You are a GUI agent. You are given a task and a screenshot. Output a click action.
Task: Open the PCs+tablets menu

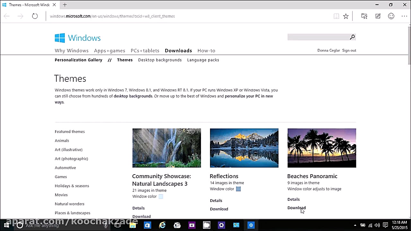(145, 51)
